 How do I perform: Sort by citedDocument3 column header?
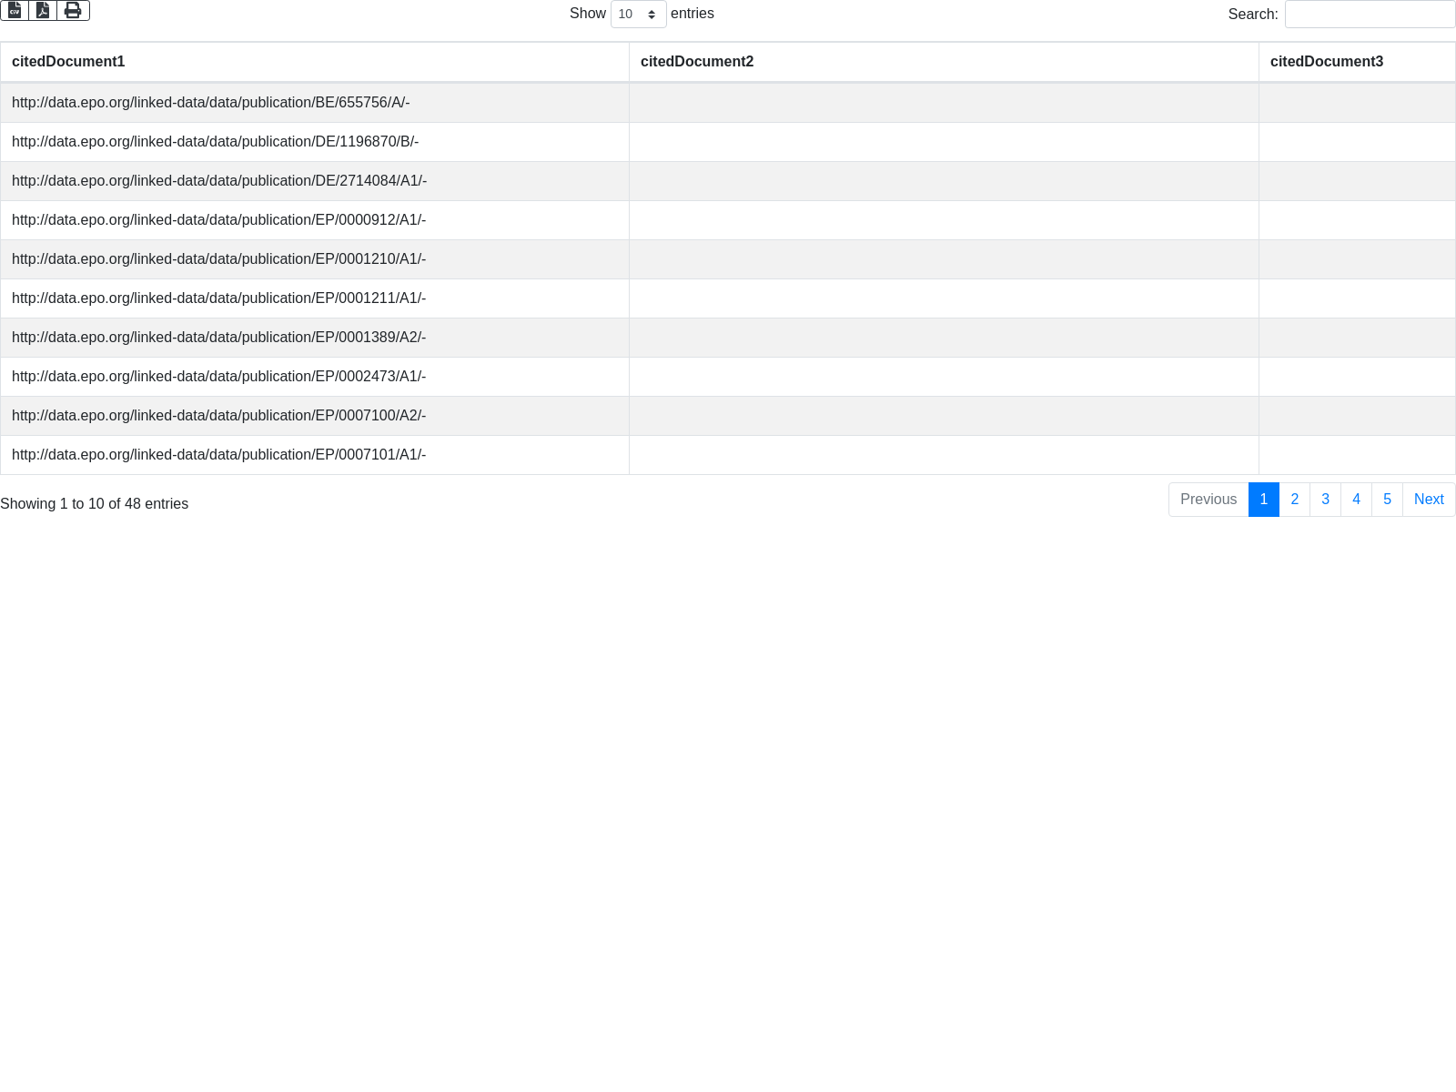pos(1326,62)
